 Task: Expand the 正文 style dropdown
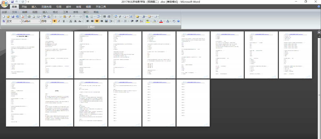(20, 21)
